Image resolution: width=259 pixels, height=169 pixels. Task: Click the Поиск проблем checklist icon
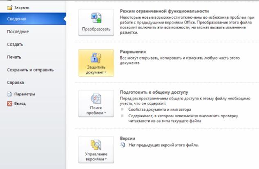pyautogui.click(x=96, y=99)
